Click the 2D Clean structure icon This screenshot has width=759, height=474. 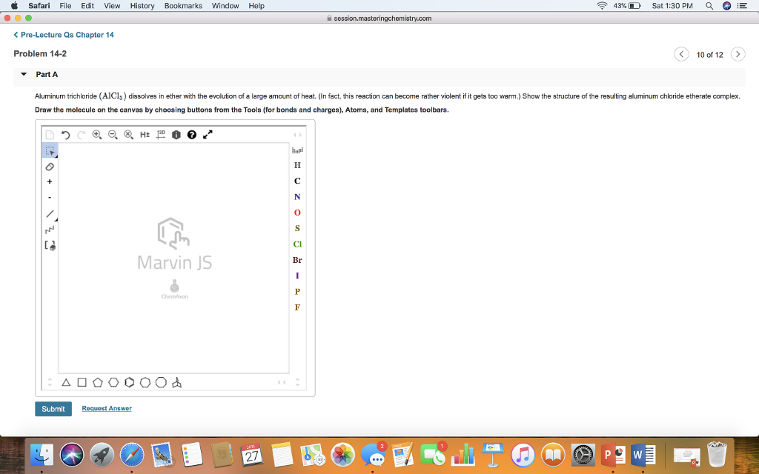[x=159, y=134]
